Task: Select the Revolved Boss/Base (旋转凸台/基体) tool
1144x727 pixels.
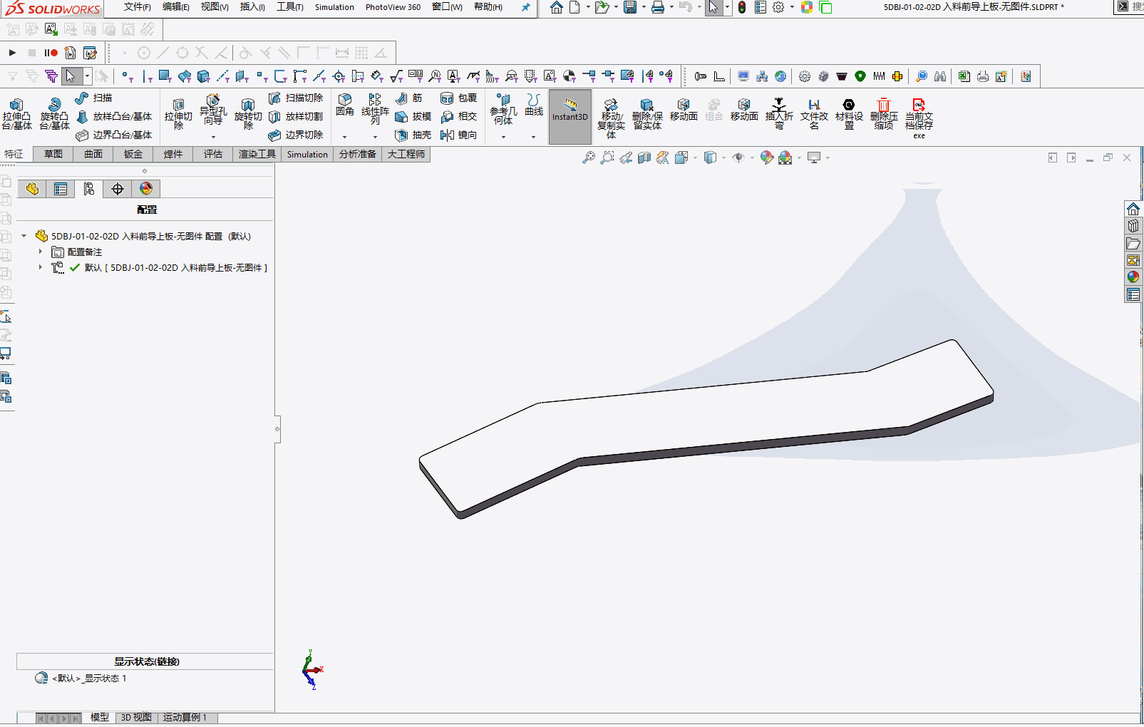Action: pyautogui.click(x=54, y=114)
